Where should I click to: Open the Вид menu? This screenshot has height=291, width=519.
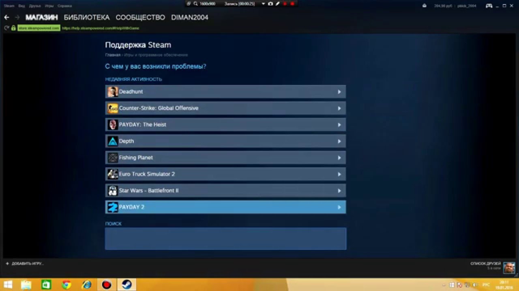(x=22, y=6)
